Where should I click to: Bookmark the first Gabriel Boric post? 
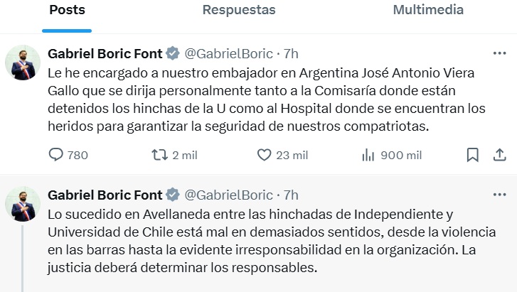point(472,155)
